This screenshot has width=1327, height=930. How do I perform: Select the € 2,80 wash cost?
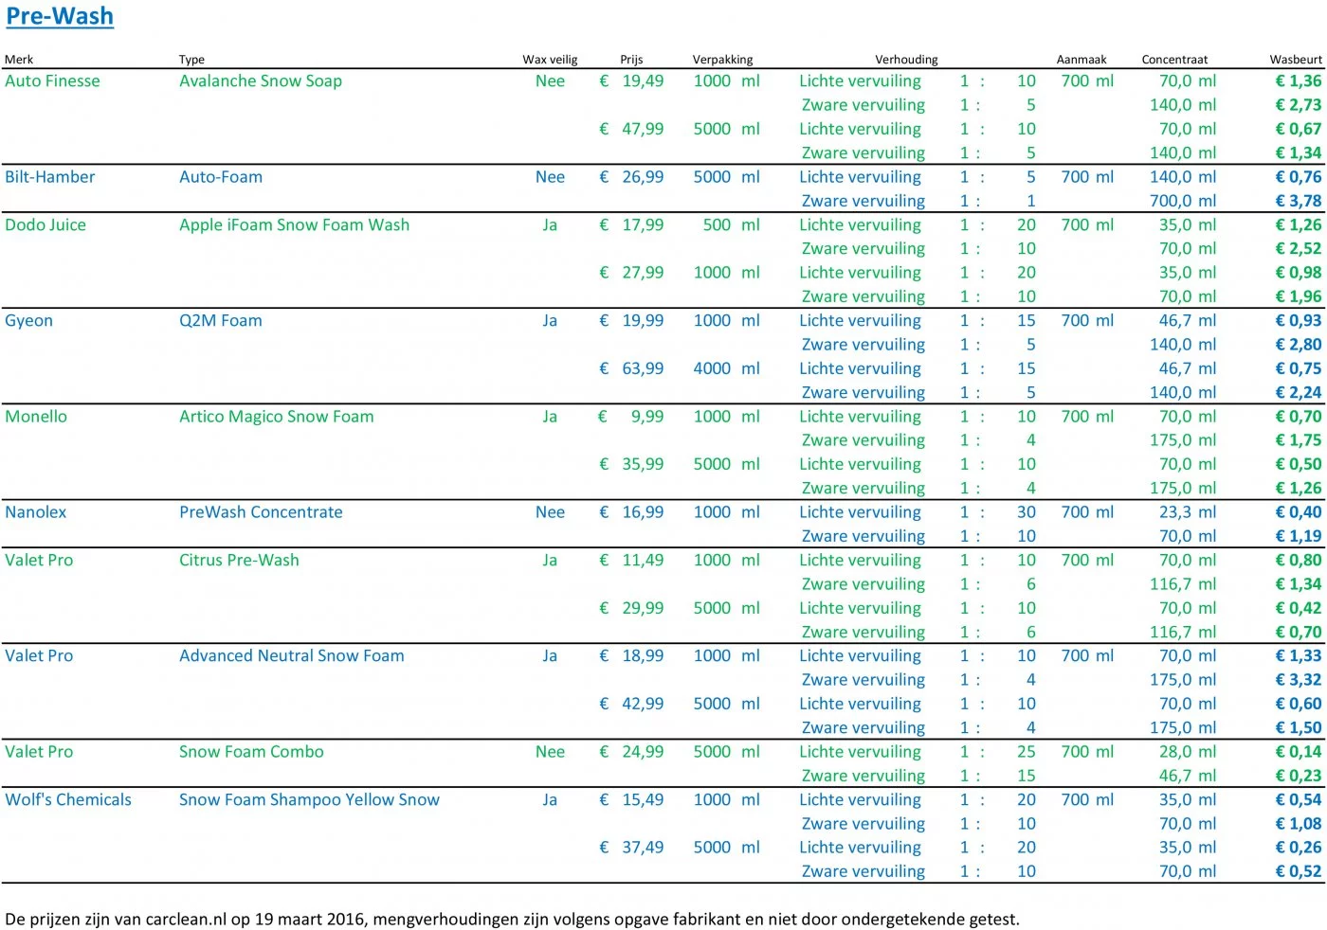coord(1299,344)
